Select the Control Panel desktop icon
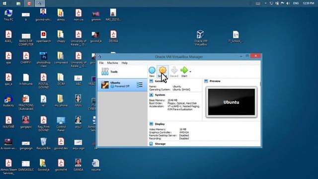Viewport: 318px width, 179px height. click(x=61, y=124)
